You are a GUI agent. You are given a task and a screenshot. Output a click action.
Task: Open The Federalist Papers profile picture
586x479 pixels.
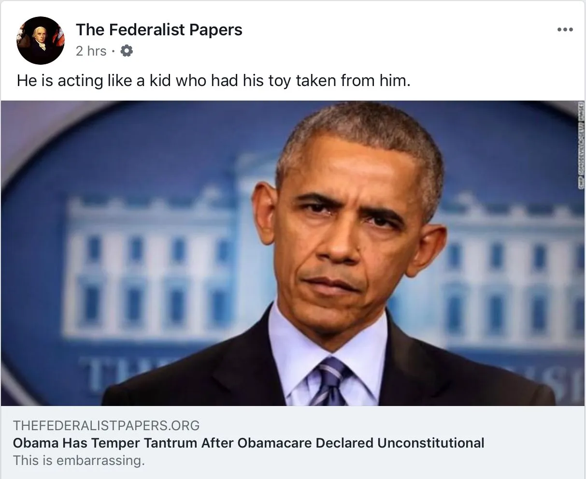[41, 41]
